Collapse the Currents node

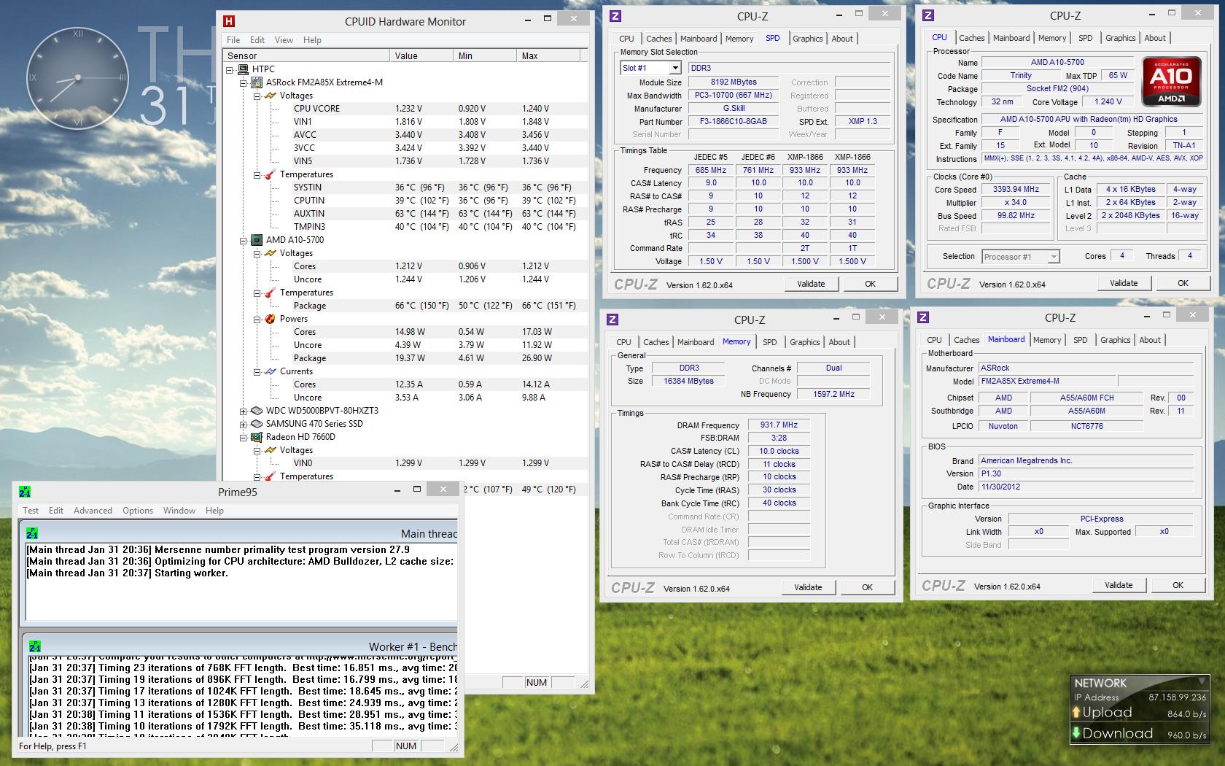tap(257, 372)
